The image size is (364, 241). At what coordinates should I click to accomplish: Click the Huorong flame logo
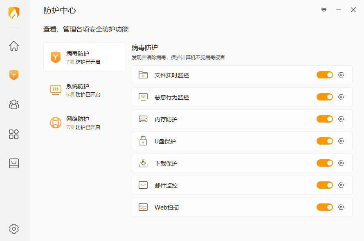(14, 13)
